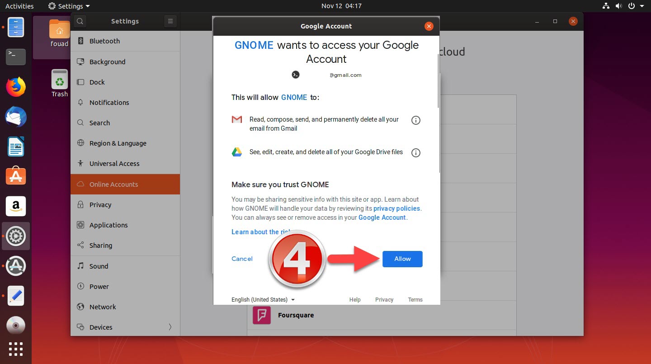Open the Google Drive permission info icon

point(415,153)
